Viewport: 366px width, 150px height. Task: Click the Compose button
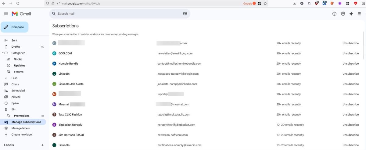tap(15, 27)
